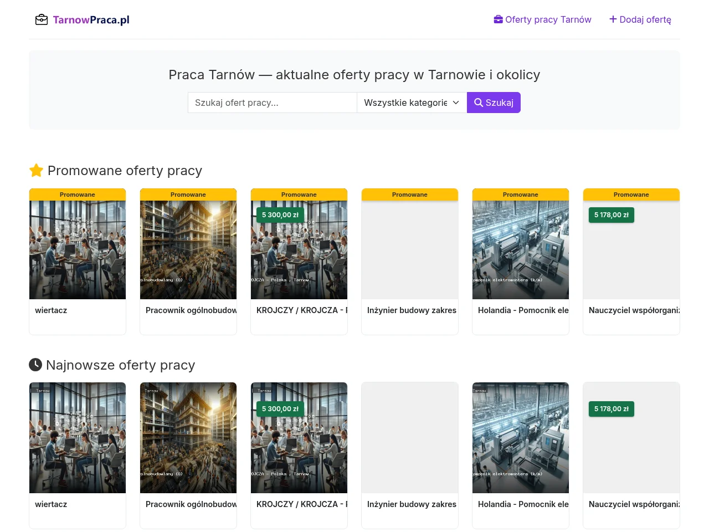
Task: Click newest Nauczyciel współorganizujący title
Action: (634, 504)
